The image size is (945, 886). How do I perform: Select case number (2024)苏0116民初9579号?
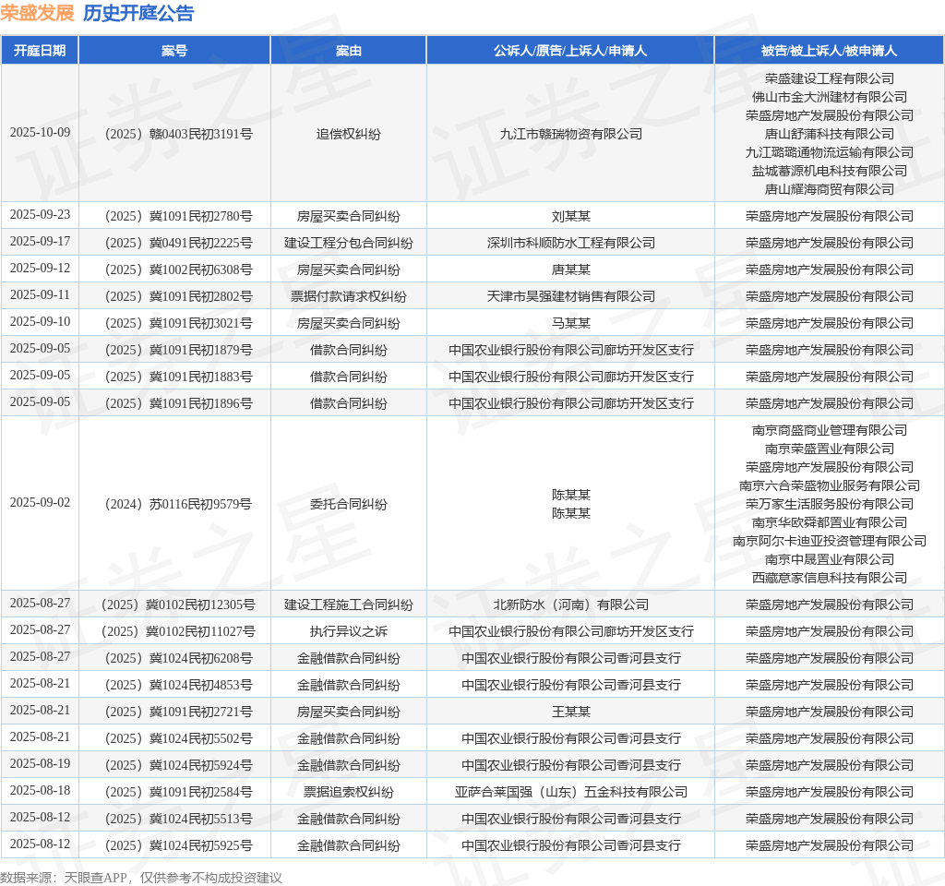pos(177,504)
